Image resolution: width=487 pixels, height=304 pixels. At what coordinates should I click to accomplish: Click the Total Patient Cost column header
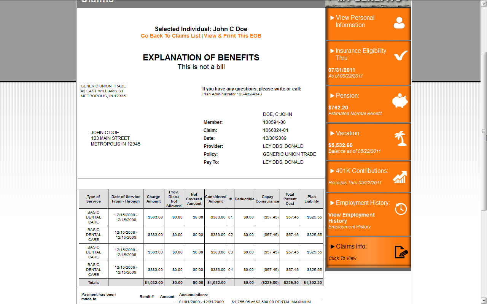coord(290,199)
